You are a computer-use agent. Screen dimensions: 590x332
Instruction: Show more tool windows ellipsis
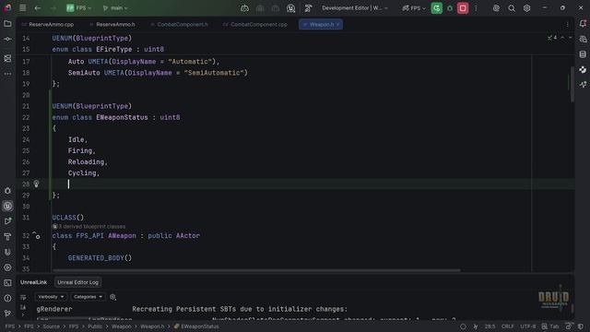(7, 74)
